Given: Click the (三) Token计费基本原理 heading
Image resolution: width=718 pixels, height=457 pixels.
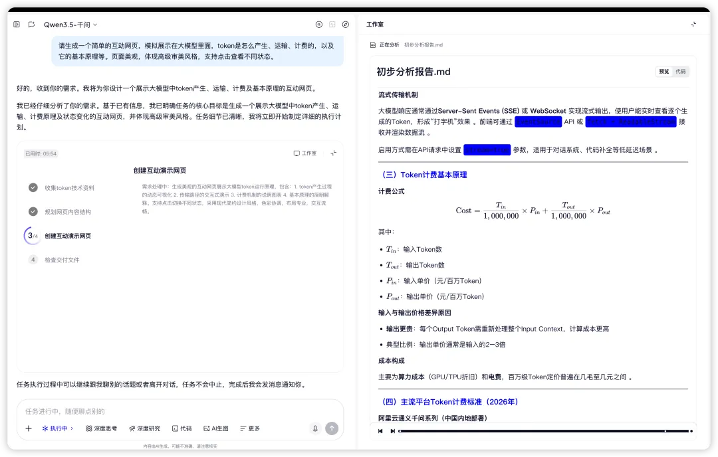Looking at the screenshot, I should pos(424,175).
